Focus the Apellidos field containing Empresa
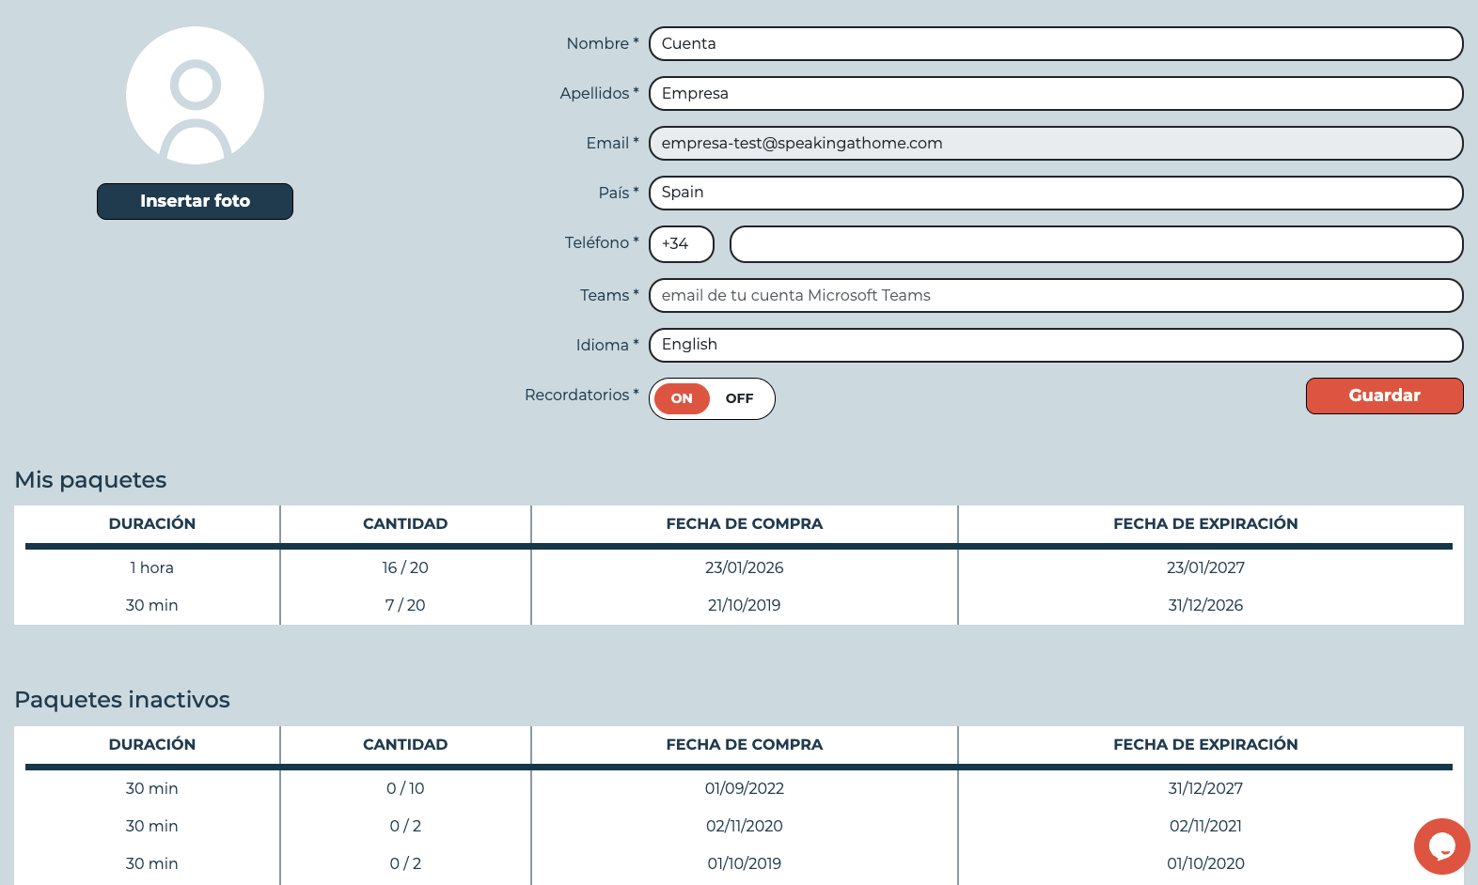 click(x=1056, y=94)
